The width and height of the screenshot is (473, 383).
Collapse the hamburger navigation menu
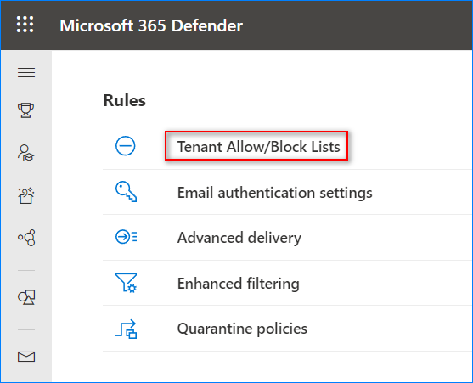26,72
